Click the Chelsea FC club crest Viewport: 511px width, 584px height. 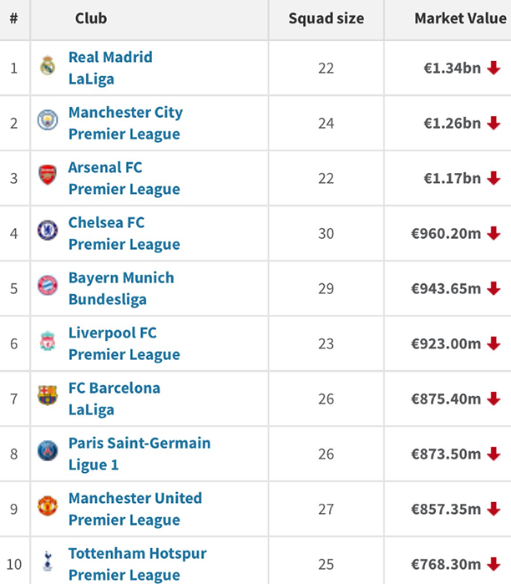[48, 231]
